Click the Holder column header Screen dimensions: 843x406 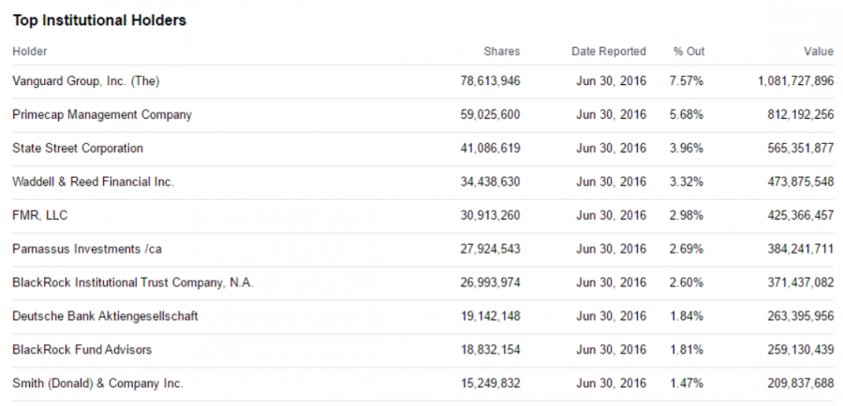(30, 51)
